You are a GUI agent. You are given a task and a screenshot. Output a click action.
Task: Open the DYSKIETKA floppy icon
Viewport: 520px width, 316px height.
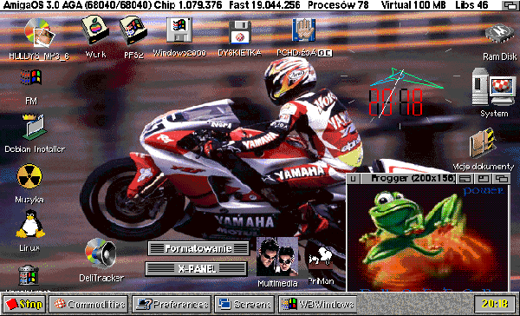point(240,32)
